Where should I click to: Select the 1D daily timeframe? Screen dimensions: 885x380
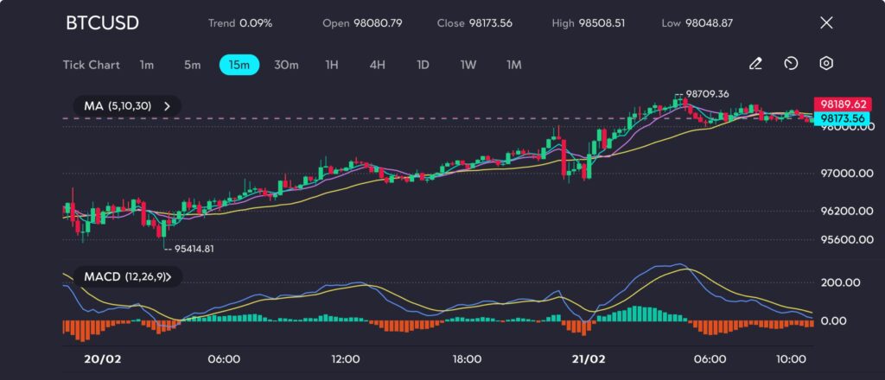pyautogui.click(x=423, y=65)
